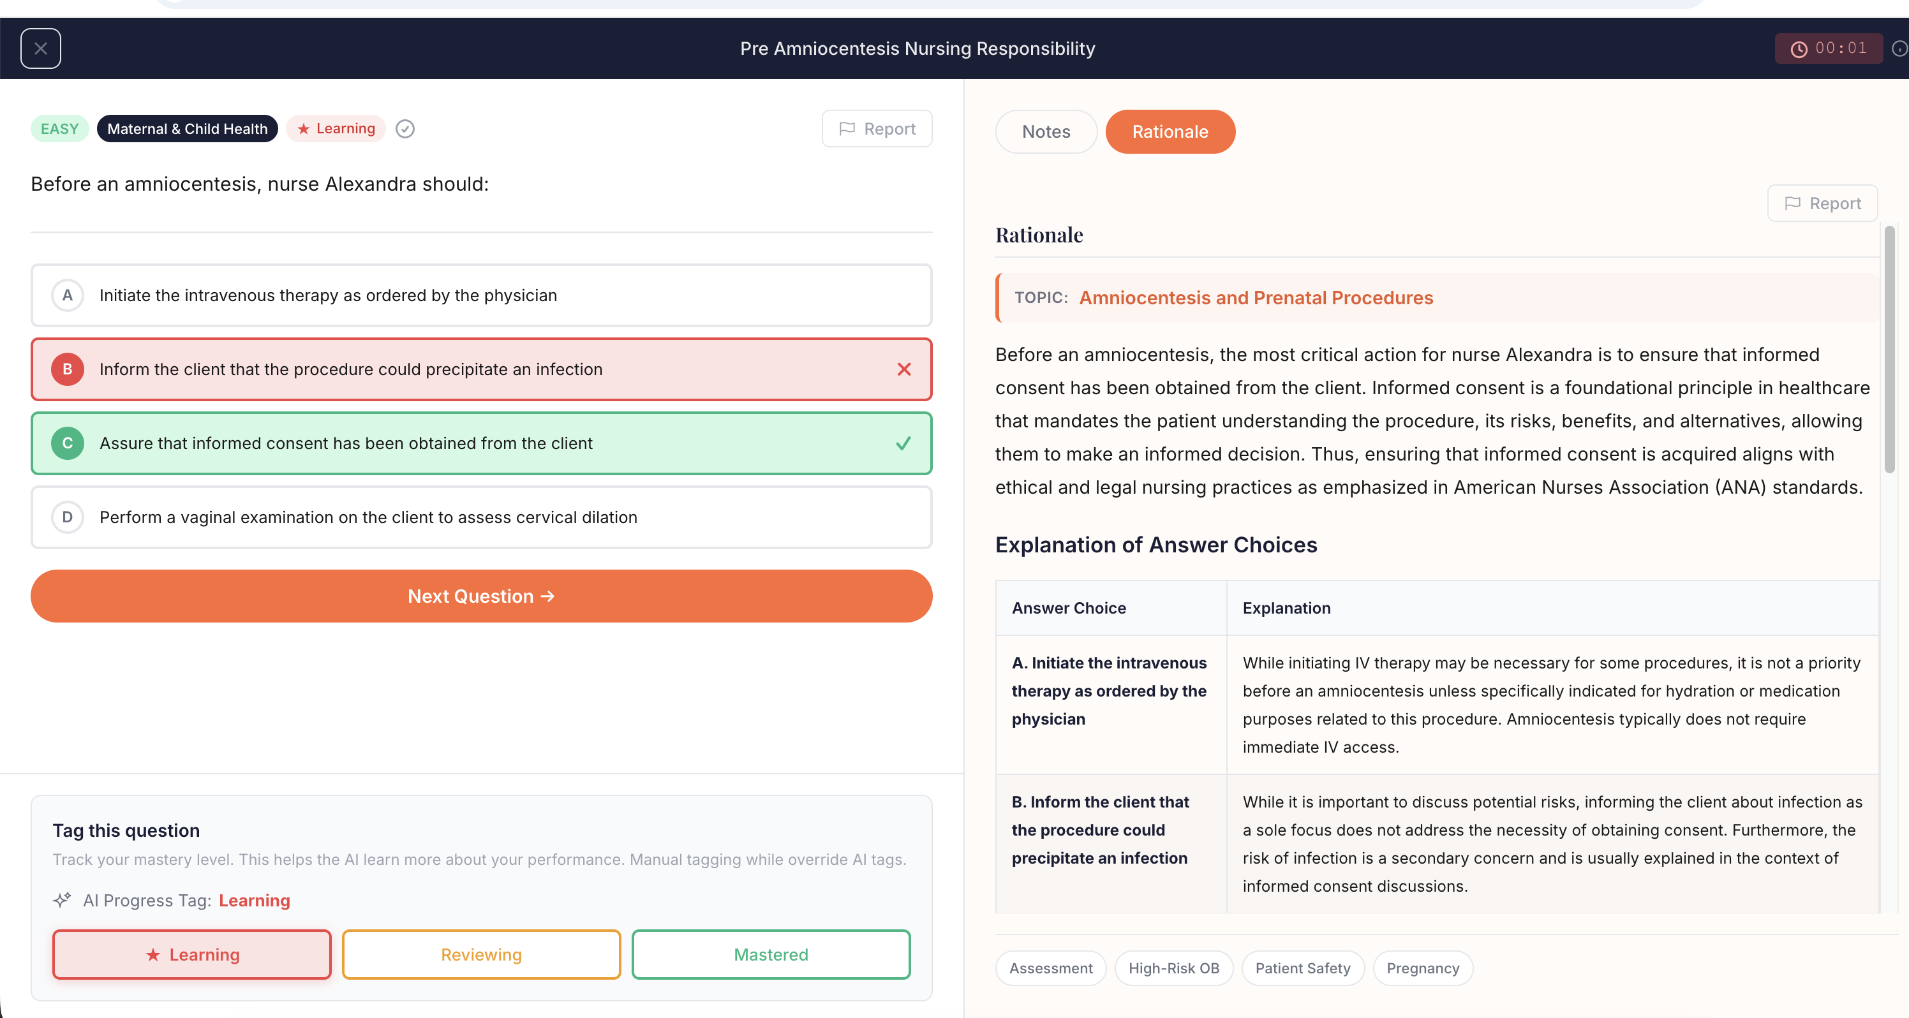Close the quiz using the X icon
This screenshot has height=1018, width=1909.
point(41,48)
